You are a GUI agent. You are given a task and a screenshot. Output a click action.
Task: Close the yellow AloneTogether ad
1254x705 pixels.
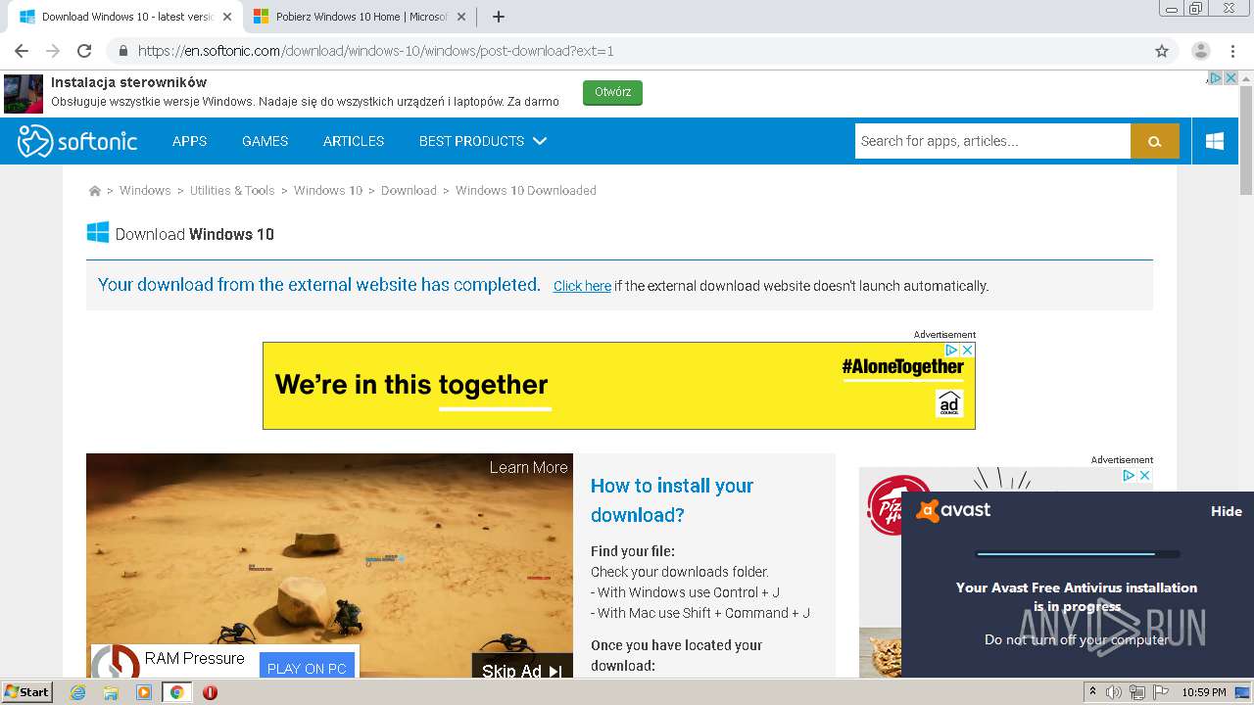tap(967, 350)
